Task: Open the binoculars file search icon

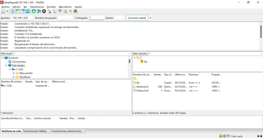Action: [x=75, y=11]
